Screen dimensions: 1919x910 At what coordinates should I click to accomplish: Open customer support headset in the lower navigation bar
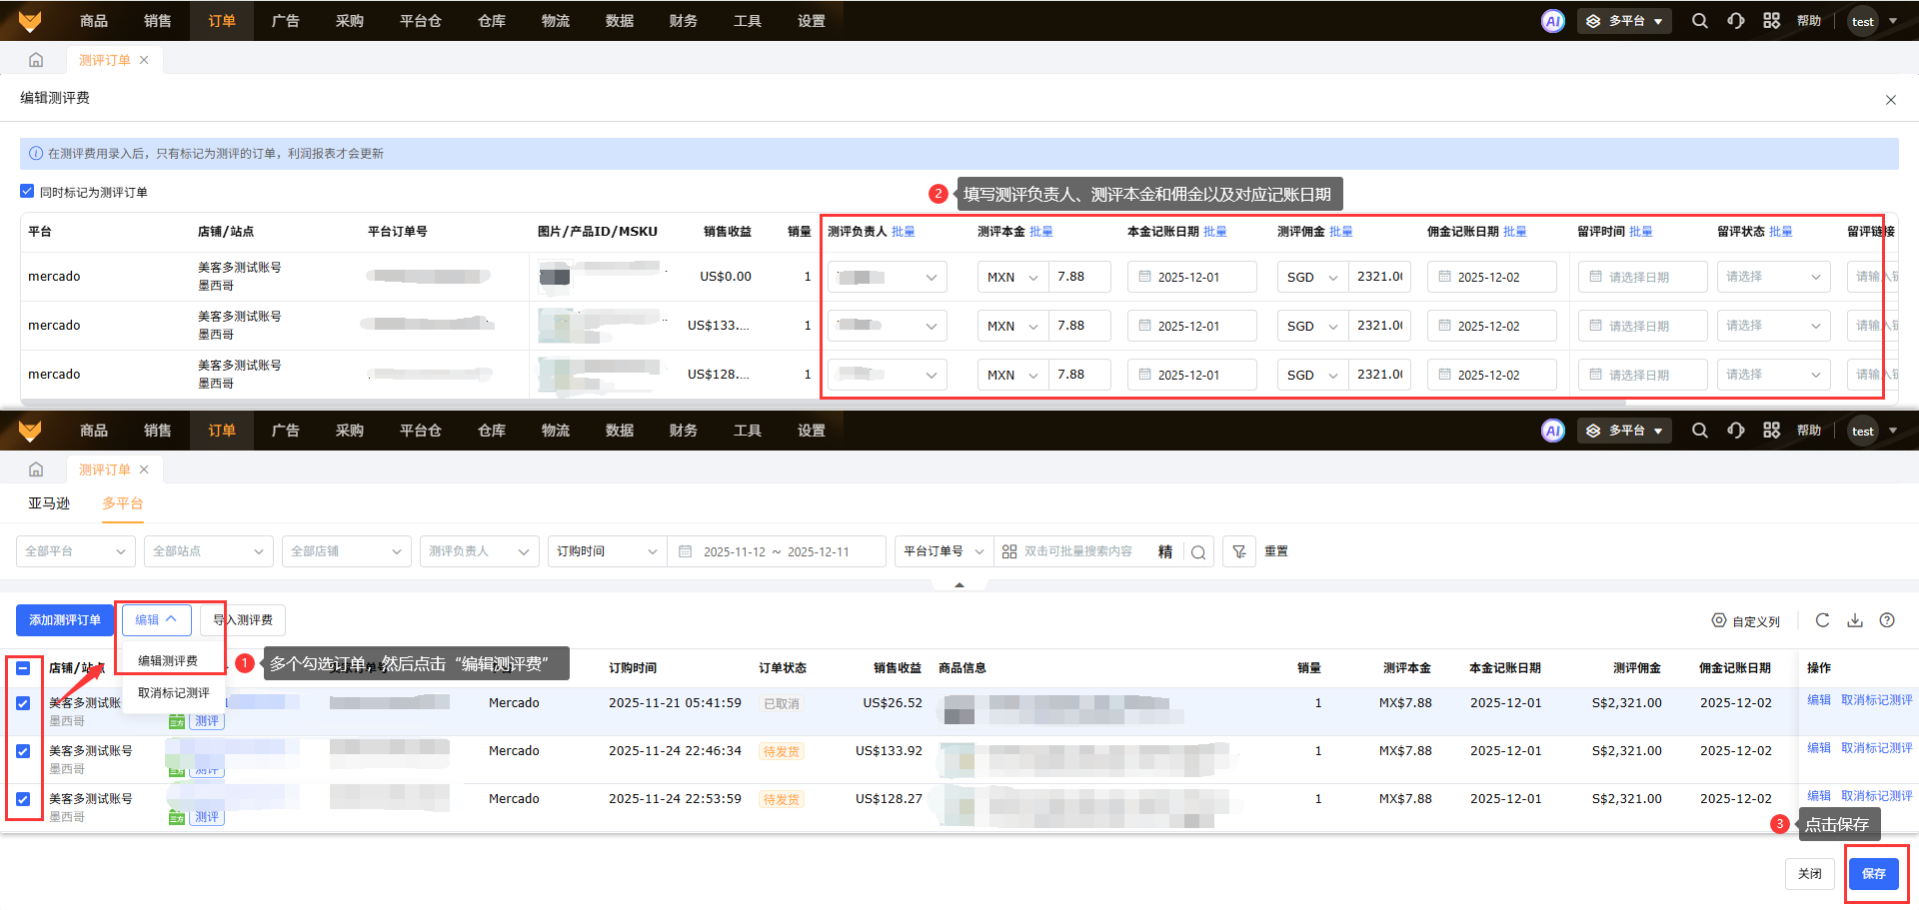[1736, 431]
